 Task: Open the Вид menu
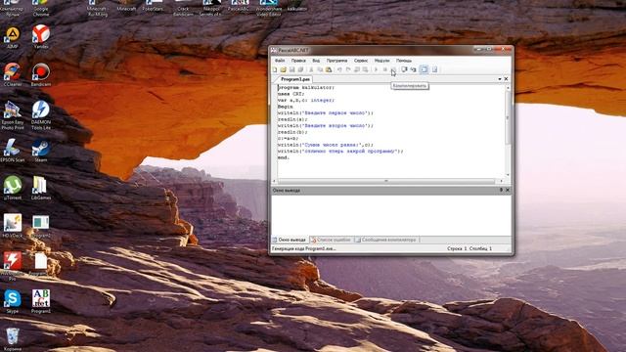tap(316, 61)
